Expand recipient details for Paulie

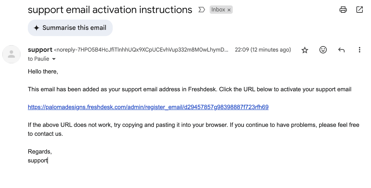click(54, 59)
